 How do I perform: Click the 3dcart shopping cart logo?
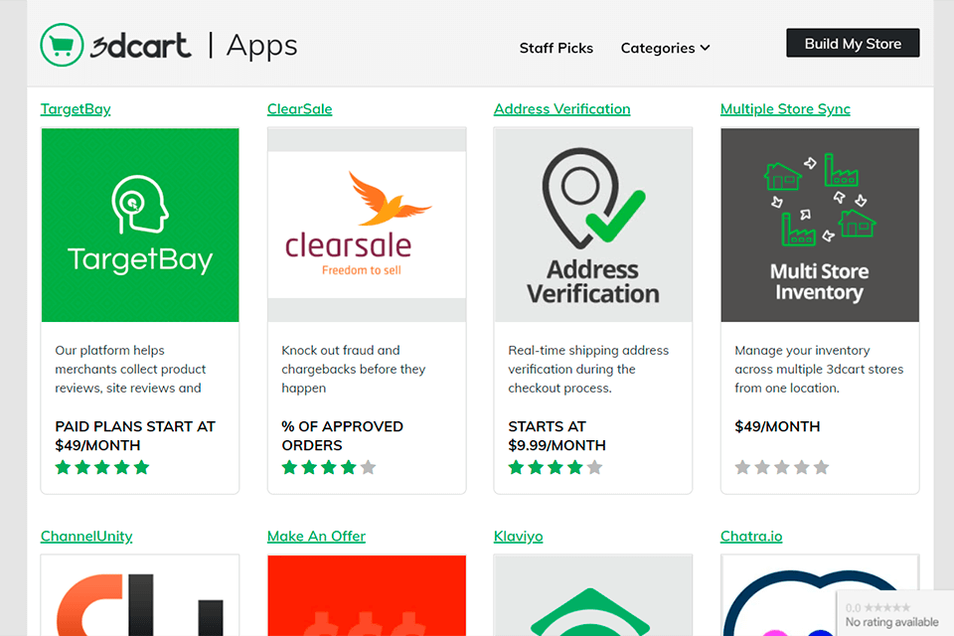tap(62, 45)
